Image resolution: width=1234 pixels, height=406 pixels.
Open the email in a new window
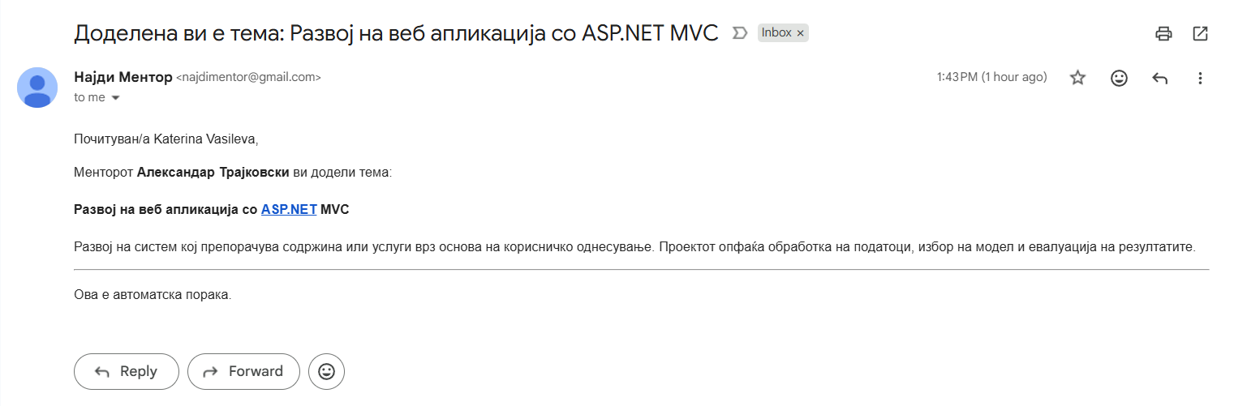(1200, 33)
